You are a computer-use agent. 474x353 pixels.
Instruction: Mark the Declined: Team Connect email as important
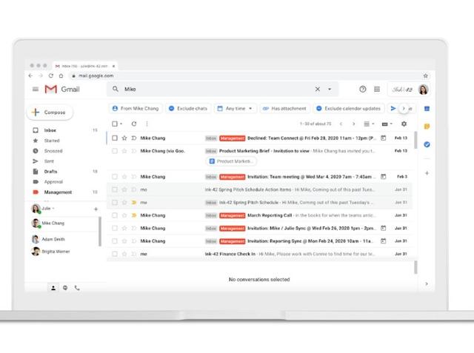(x=134, y=138)
